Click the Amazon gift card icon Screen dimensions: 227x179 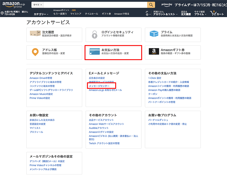154,51
